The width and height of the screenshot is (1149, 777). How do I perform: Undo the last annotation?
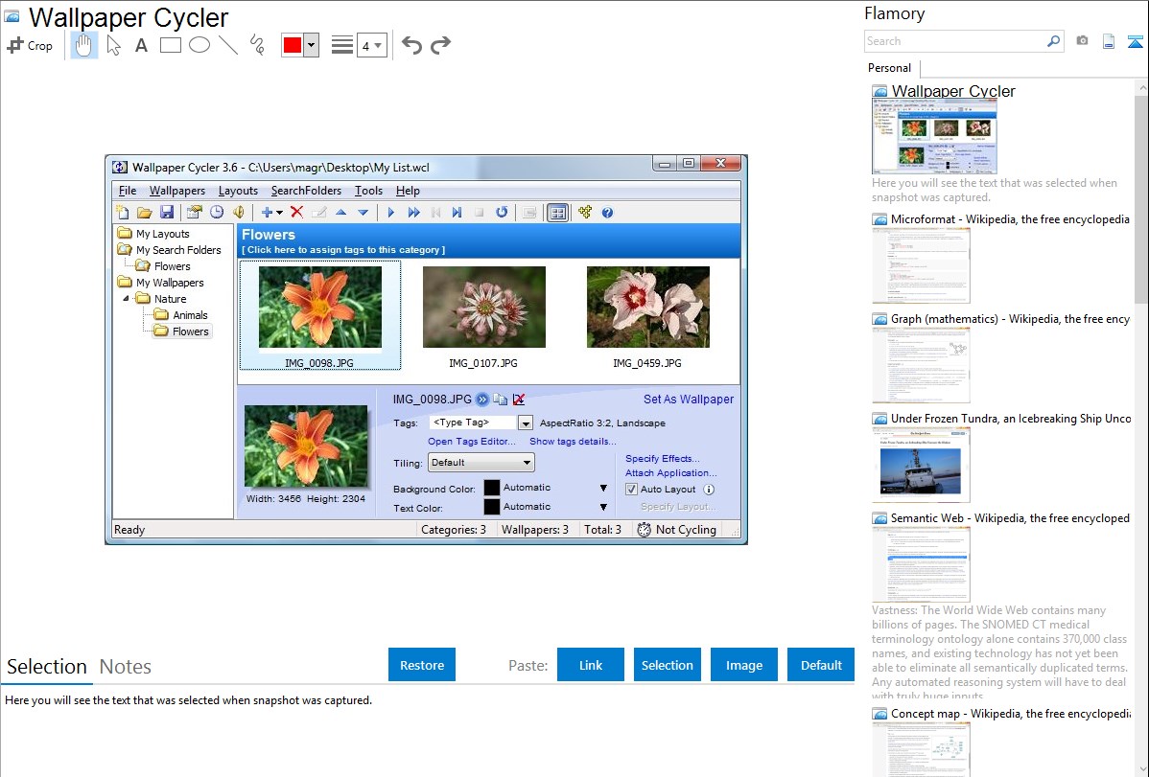tap(411, 45)
